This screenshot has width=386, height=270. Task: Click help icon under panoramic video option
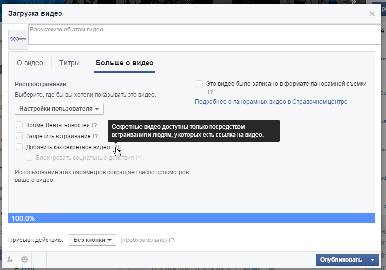(211, 92)
